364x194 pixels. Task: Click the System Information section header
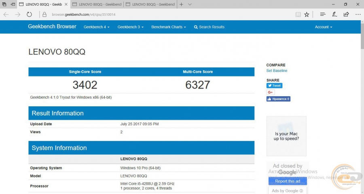[142, 148]
